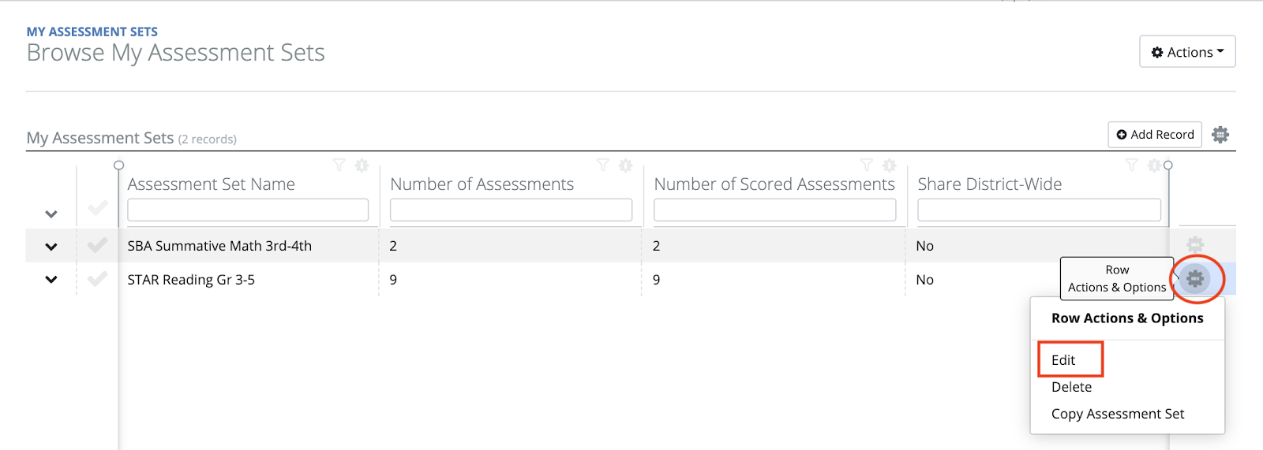Click the Add Record button
The height and width of the screenshot is (450, 1263).
(x=1155, y=135)
